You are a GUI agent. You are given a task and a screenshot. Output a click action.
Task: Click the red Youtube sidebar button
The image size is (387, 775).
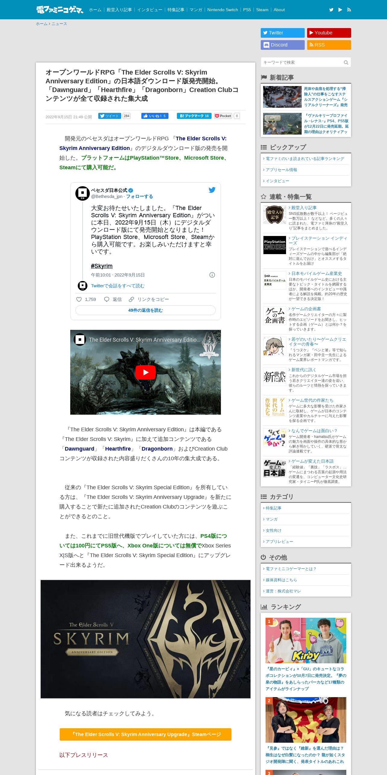click(329, 33)
